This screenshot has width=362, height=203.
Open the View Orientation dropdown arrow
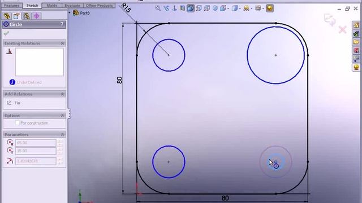pyautogui.click(x=228, y=9)
